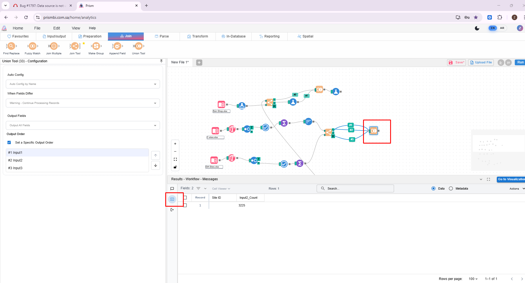Select the Union Tool icon in ribbon
The height and width of the screenshot is (283, 525).
point(138,46)
